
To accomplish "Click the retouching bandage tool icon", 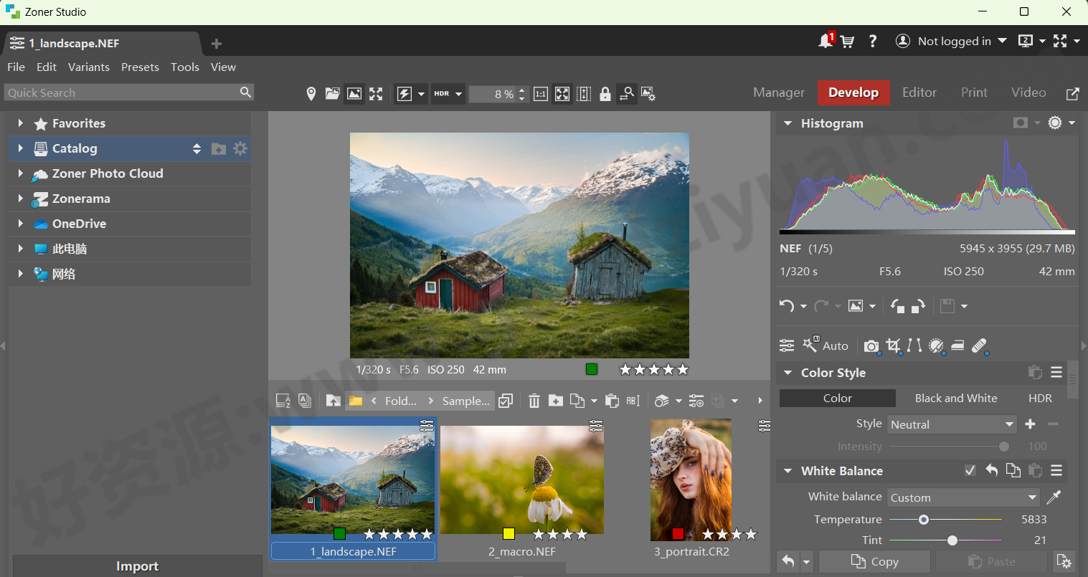I will 980,345.
